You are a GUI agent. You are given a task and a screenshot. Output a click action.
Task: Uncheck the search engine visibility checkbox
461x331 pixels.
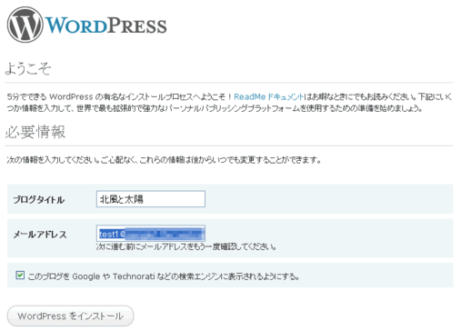point(20,276)
